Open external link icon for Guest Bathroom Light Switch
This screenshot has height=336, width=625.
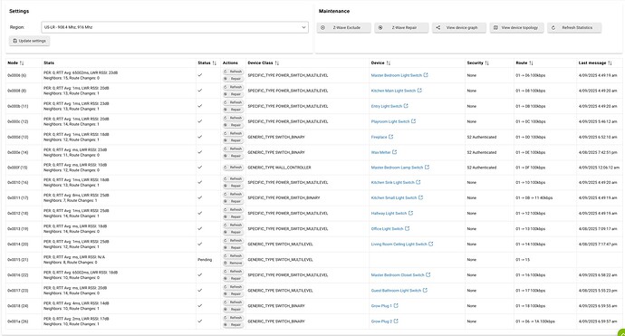[425, 290]
